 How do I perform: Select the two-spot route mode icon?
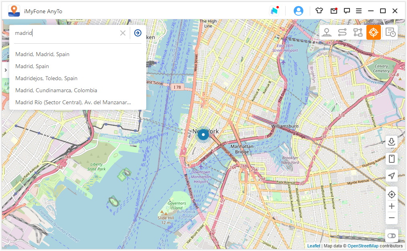342,32
